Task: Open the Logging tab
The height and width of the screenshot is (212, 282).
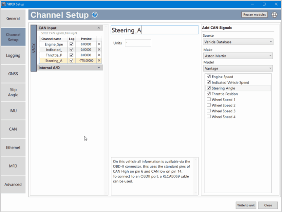Action: point(13,55)
